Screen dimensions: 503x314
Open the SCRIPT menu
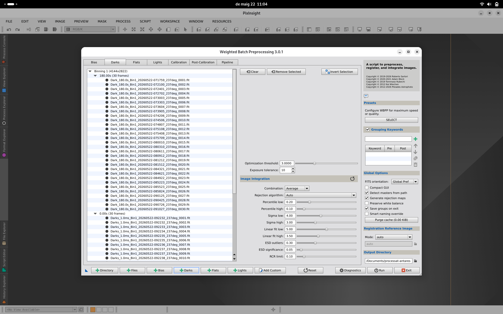[x=145, y=21]
